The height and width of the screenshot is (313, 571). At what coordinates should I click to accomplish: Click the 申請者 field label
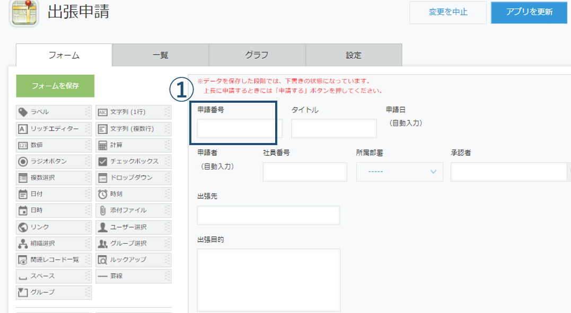pyautogui.click(x=207, y=153)
